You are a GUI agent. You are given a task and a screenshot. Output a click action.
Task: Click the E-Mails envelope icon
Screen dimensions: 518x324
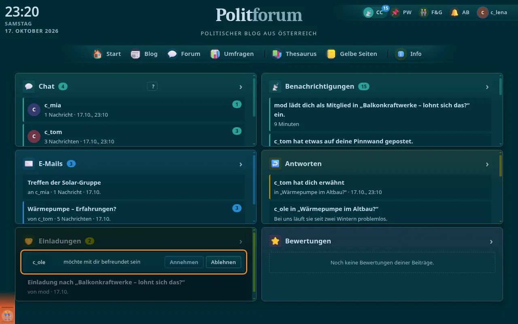pos(29,164)
